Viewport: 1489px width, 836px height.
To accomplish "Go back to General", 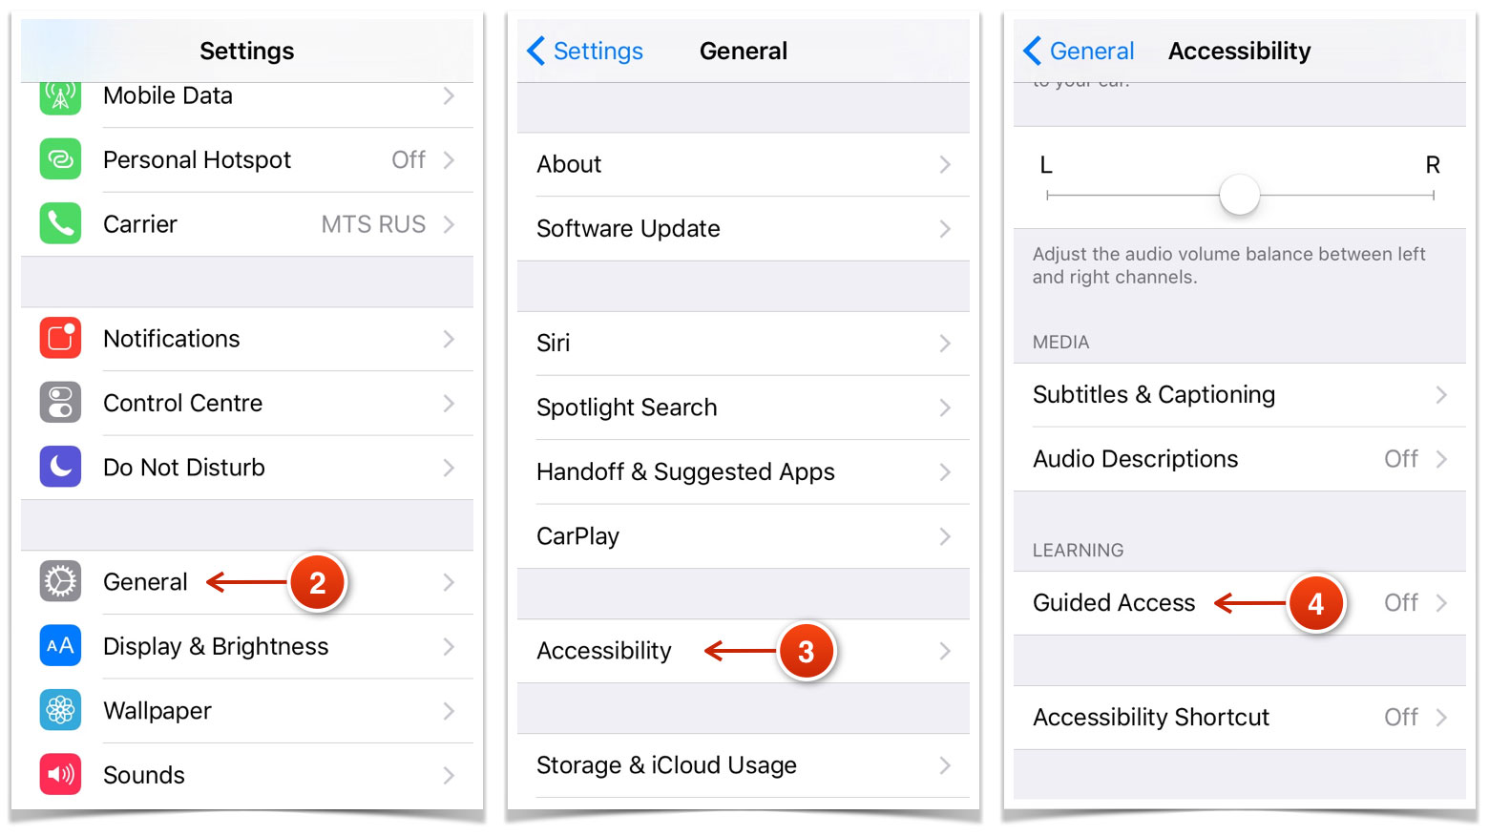I will tap(1079, 51).
